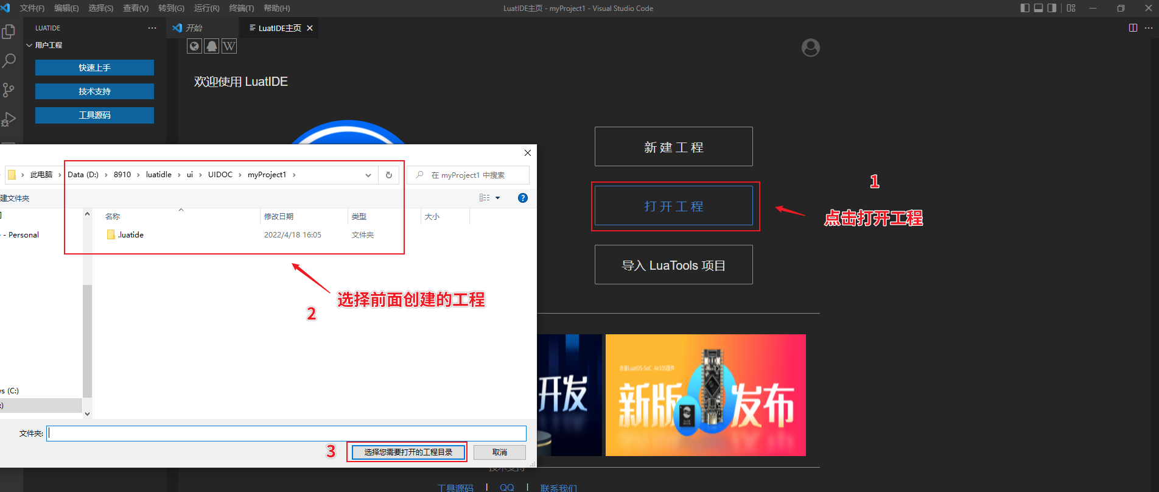Open the Run and Debug view
The height and width of the screenshot is (492, 1159).
point(9,119)
